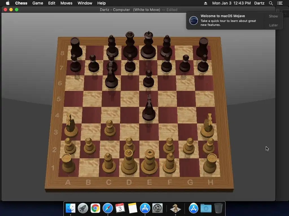Image resolution: width=289 pixels, height=216 pixels.
Task: Click the black rook on a8
Action: pyautogui.click(x=76, y=47)
